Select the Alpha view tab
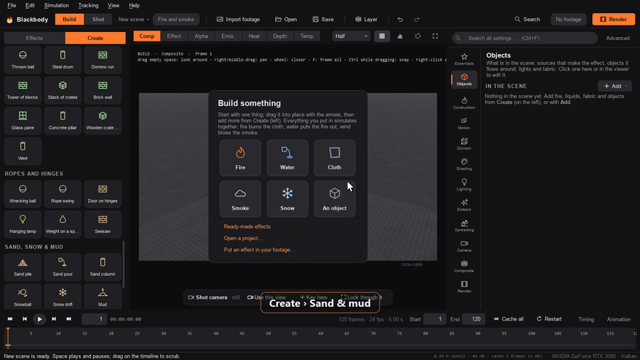Viewport: 640px width, 360px height. pyautogui.click(x=201, y=36)
